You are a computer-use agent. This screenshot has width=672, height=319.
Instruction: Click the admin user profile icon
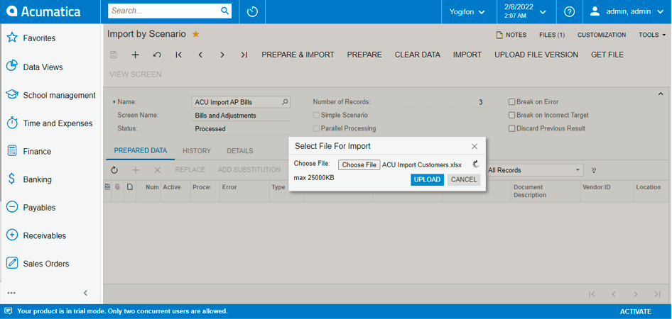tap(595, 11)
